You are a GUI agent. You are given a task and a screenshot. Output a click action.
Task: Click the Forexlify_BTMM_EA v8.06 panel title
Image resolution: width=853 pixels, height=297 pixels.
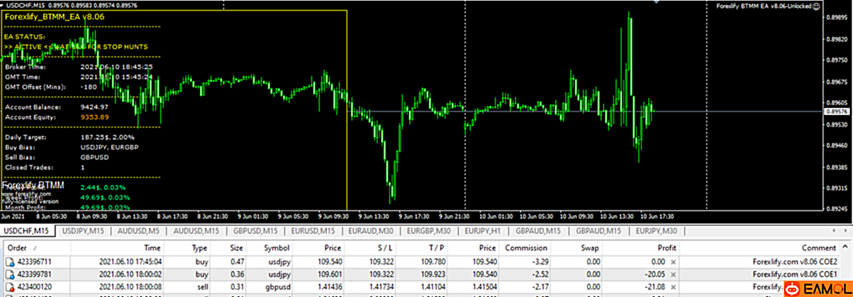(54, 17)
